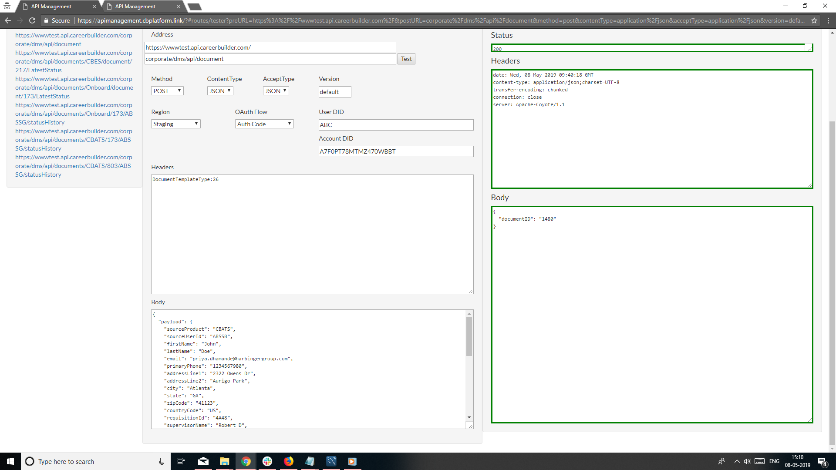Screen dimensions: 836x470
Task: Click the browser address bar URL
Action: click(x=441, y=20)
